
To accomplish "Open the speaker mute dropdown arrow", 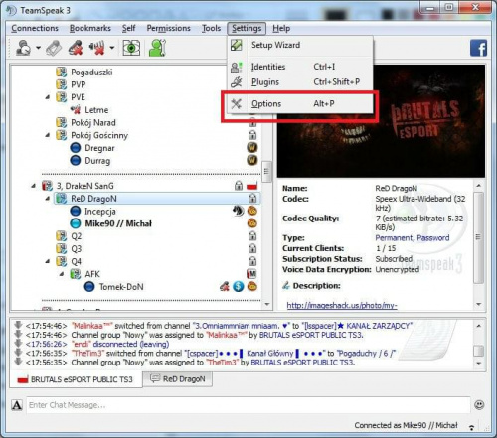I will click(112, 48).
